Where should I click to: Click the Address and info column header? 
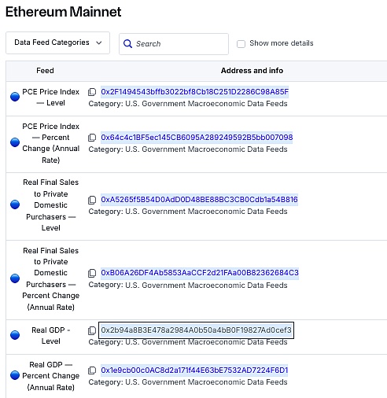pyautogui.click(x=252, y=71)
